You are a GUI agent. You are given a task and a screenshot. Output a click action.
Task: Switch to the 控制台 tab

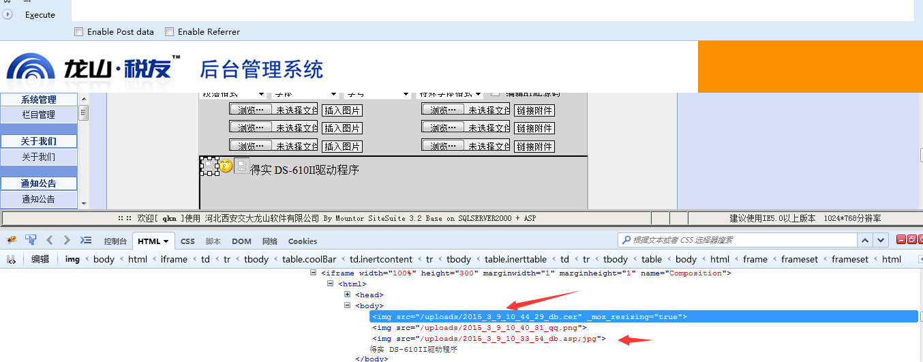pyautogui.click(x=115, y=241)
